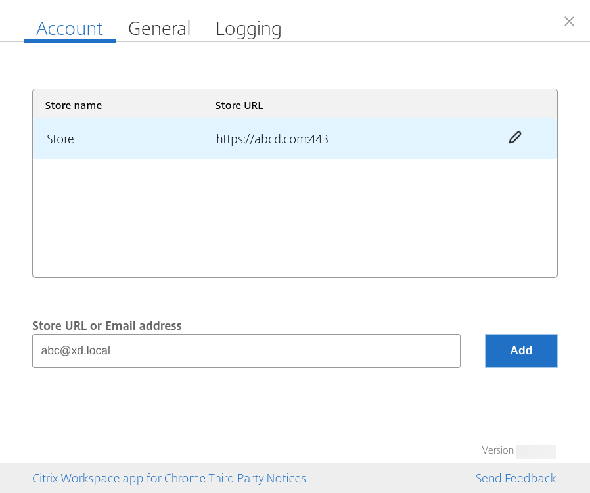Click the Store name column header
The image size is (590, 493).
coord(74,105)
